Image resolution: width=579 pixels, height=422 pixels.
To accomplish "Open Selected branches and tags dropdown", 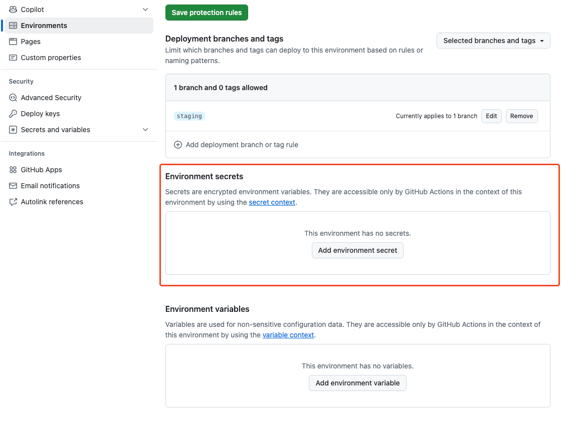I will (493, 41).
